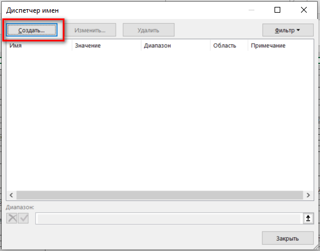Image resolution: width=320 pixels, height=251 pixels.
Task: Click the Примечание column header
Action: (281, 45)
